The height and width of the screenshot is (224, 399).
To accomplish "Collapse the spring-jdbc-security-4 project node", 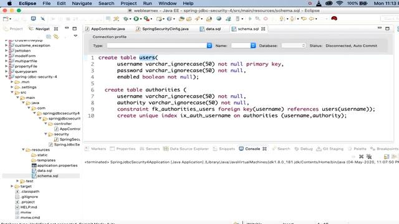I will tap(6, 77).
